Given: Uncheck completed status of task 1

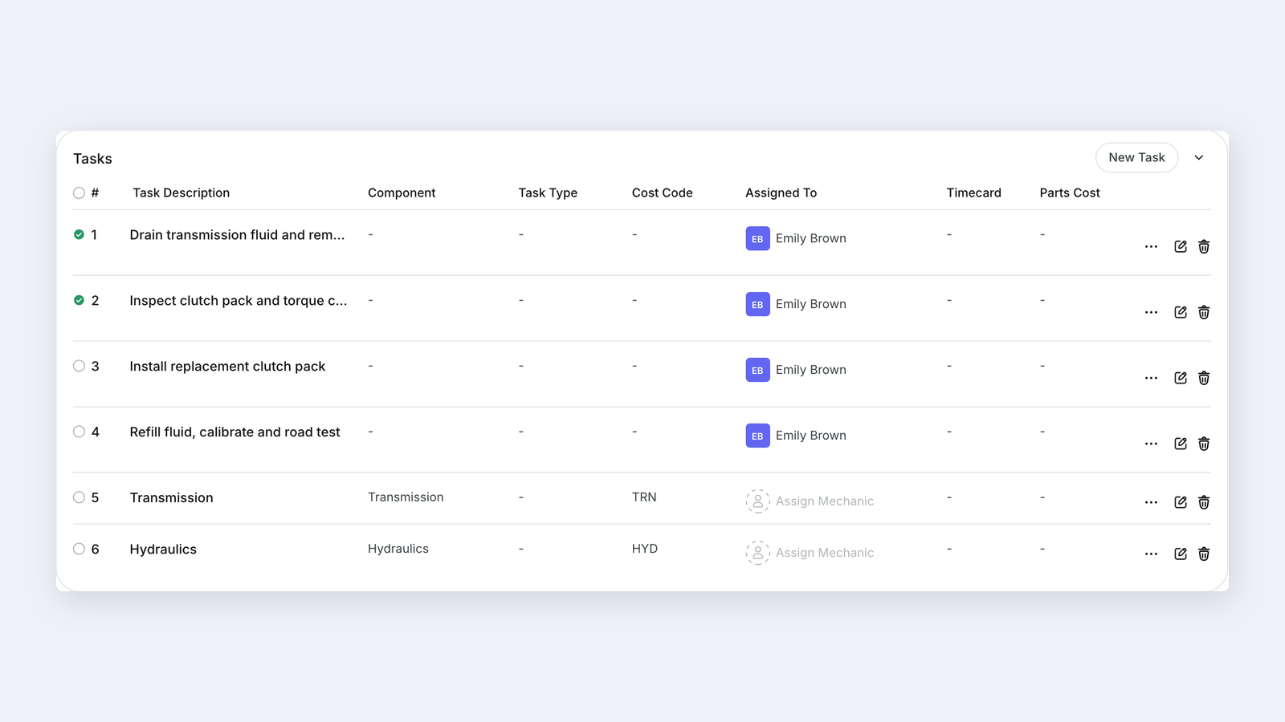Looking at the screenshot, I should (x=79, y=234).
